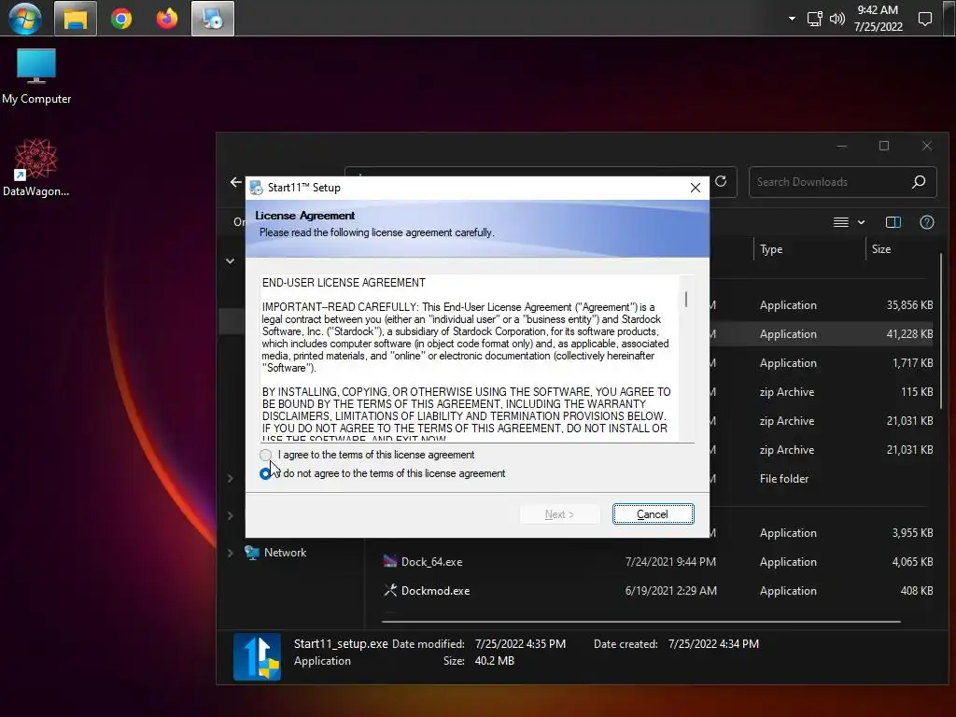956x717 pixels.
Task: Click the Start11_setup.exe details thumbnail
Action: pyautogui.click(x=258, y=657)
